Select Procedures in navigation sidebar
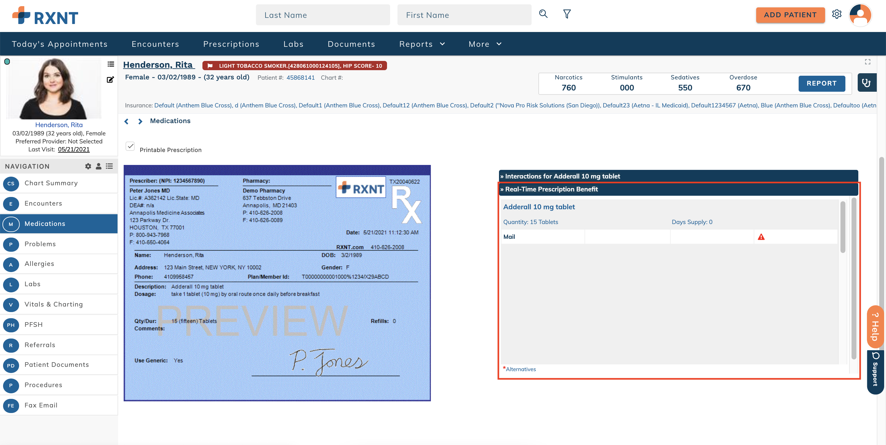 tap(59, 385)
